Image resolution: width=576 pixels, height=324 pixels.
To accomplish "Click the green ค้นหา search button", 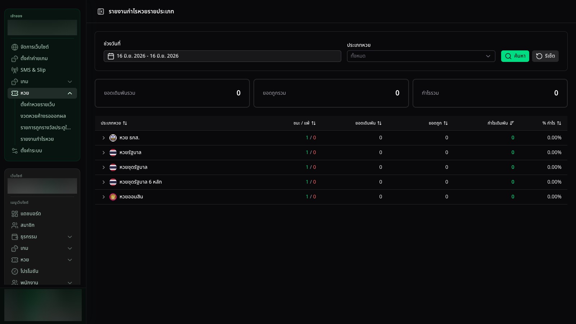I will click(515, 56).
